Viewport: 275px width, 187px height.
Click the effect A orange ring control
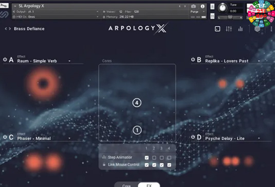[x=43, y=83]
